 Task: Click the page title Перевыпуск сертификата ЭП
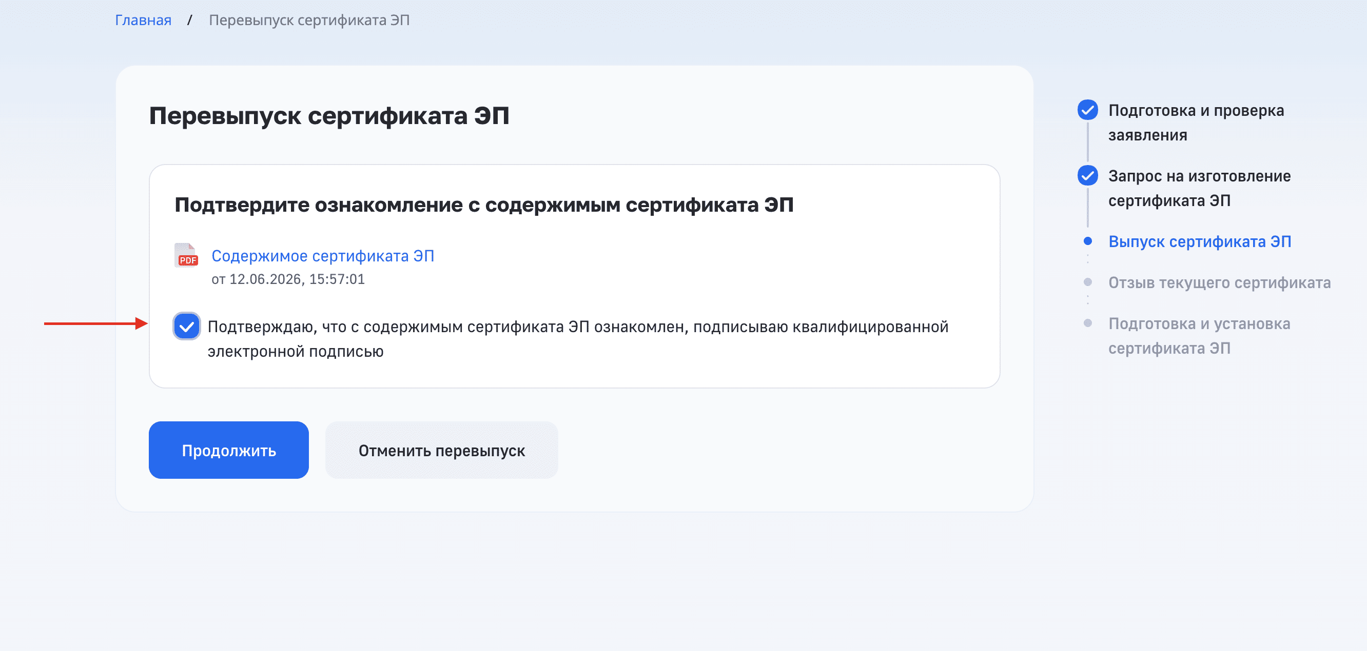329,115
